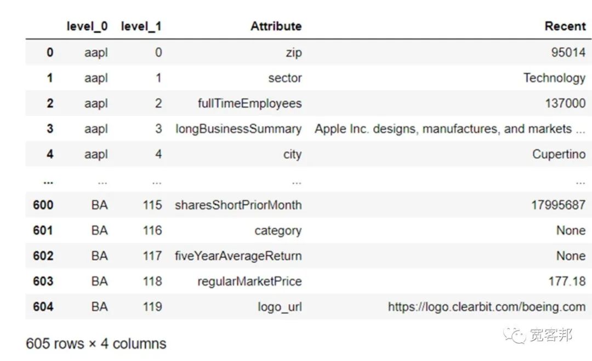592x361 pixels.
Task: Click the zip attribute cell
Action: pos(294,53)
